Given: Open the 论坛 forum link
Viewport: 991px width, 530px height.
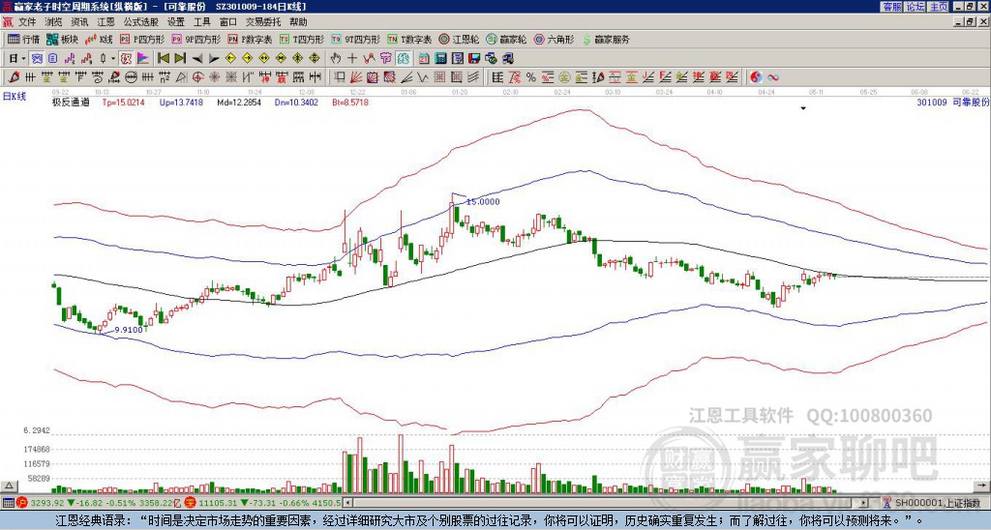Looking at the screenshot, I should click(x=915, y=7).
